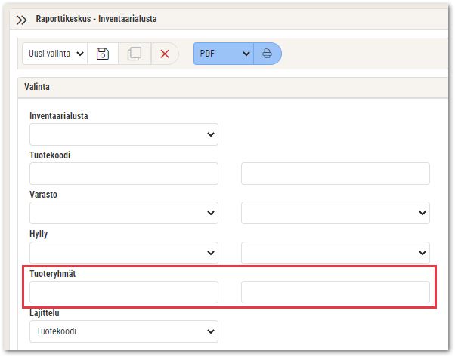Expand sidebar with double chevron icon
Screen dimensions: 455x357
(21, 20)
